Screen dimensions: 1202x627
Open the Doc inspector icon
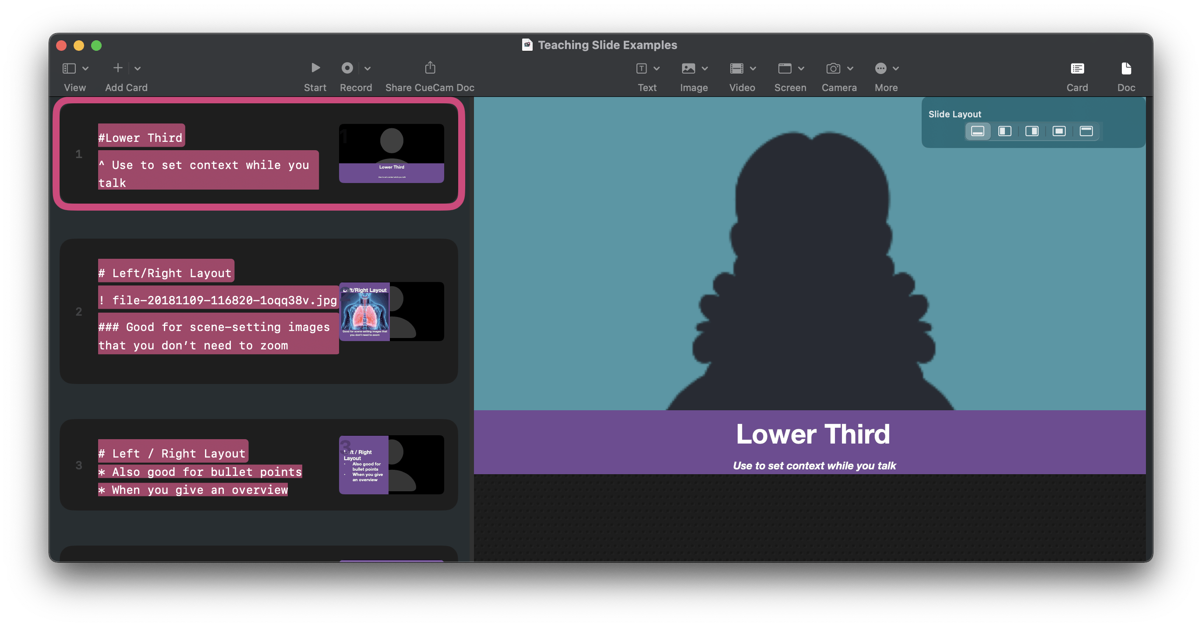pyautogui.click(x=1126, y=69)
